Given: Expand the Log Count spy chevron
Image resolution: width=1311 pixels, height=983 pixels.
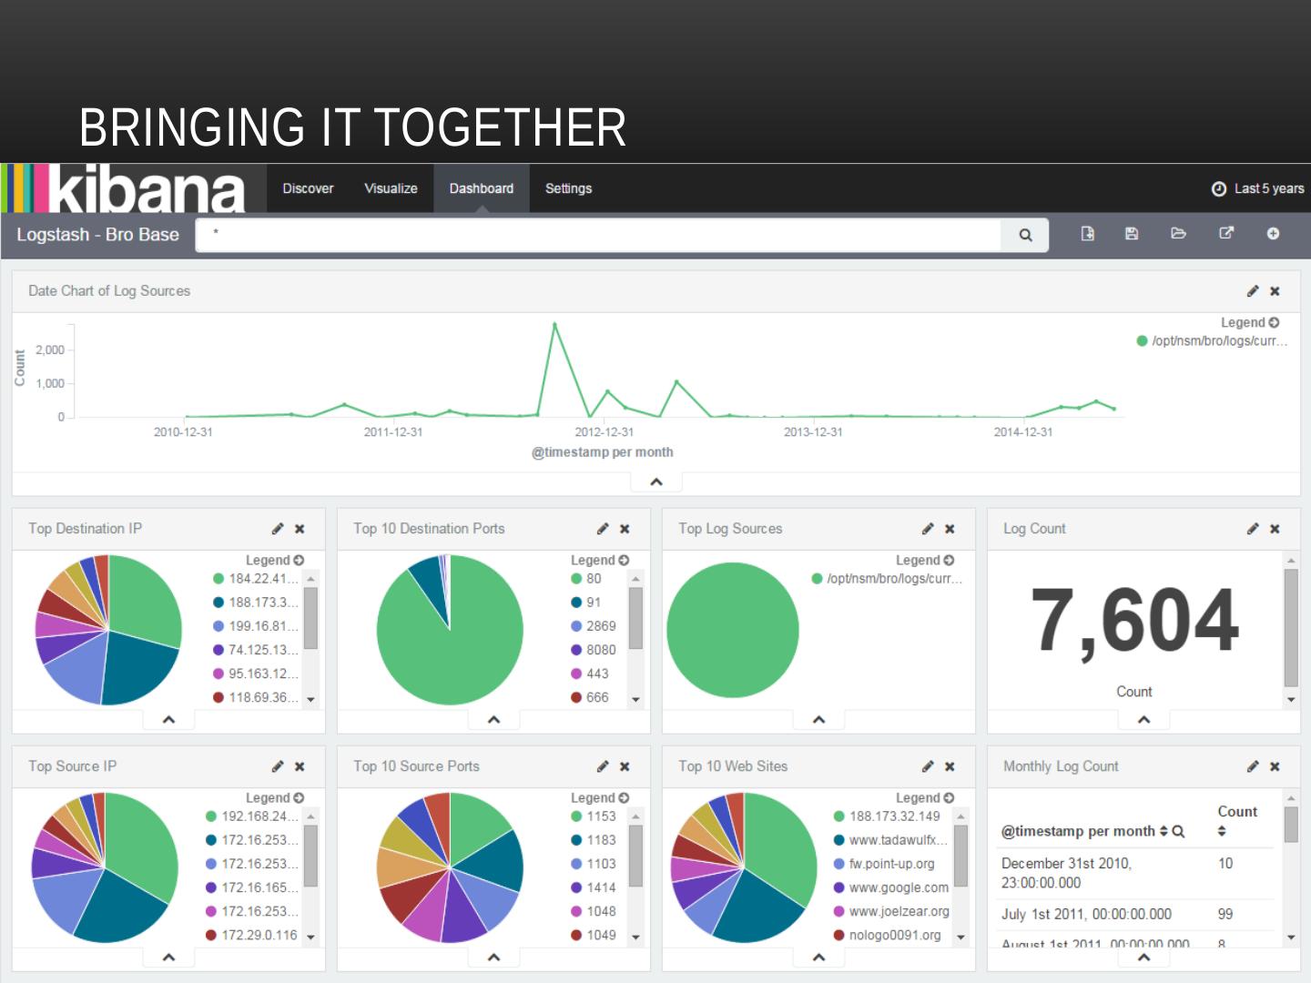Looking at the screenshot, I should 1143,720.
